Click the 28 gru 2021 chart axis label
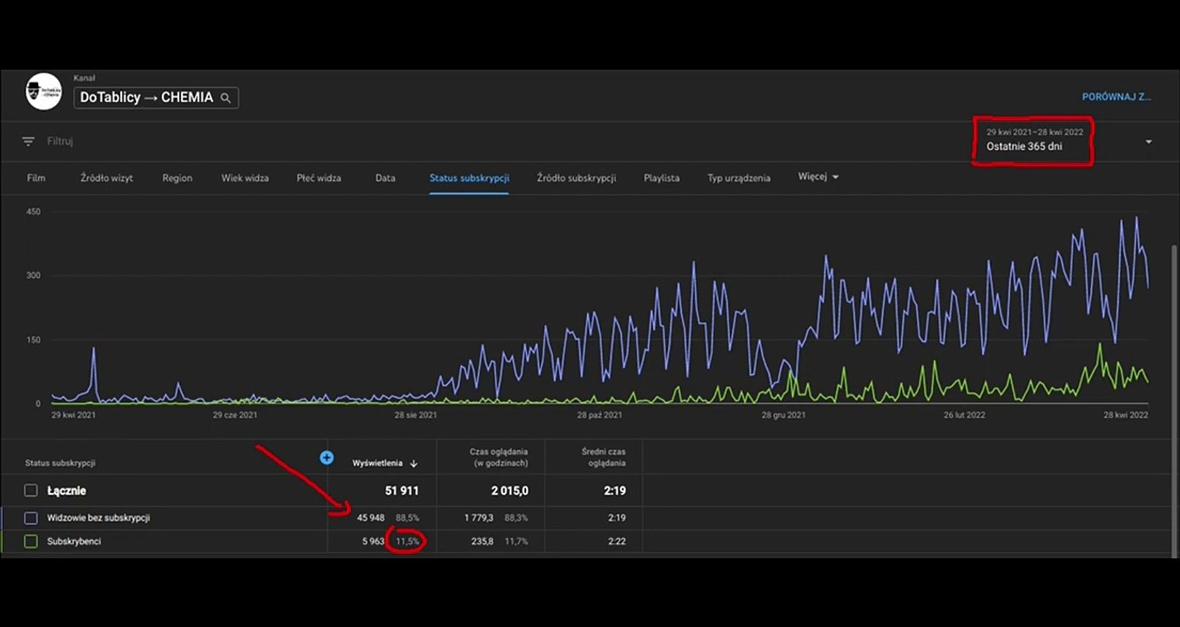The height and width of the screenshot is (627, 1180). point(784,415)
